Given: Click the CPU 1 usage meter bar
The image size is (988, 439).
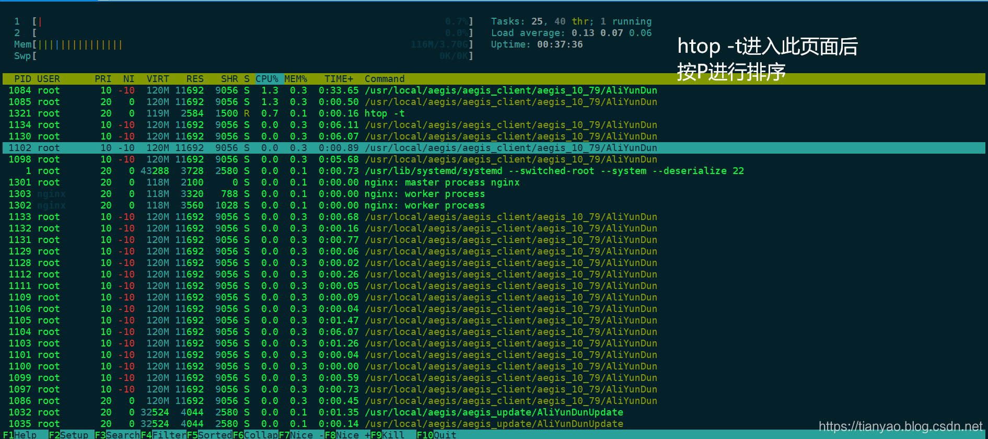Looking at the screenshot, I should point(243,21).
